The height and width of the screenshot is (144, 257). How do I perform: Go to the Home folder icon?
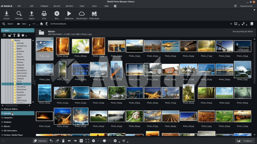tap(41, 24)
